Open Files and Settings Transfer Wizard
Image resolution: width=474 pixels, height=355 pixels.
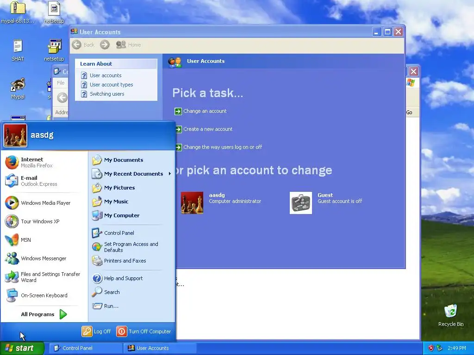[43, 277]
